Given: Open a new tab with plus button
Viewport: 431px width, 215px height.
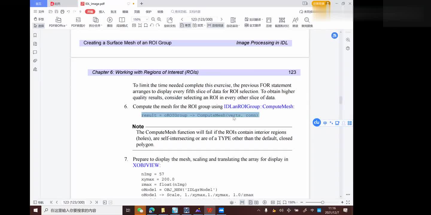Looking at the screenshot, I should pyautogui.click(x=142, y=4).
